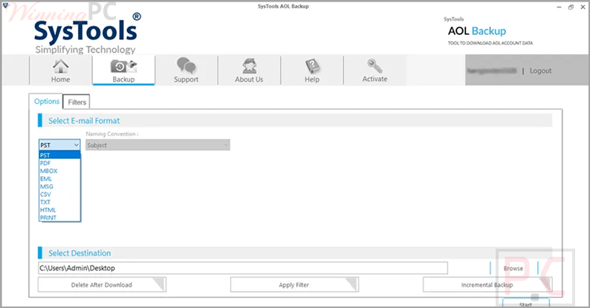The height and width of the screenshot is (308, 590).
Task: Click the SysTools app icon in title bar
Action: [x=6, y=6]
